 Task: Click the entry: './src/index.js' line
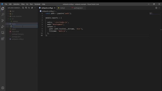click(x=58, y=22)
